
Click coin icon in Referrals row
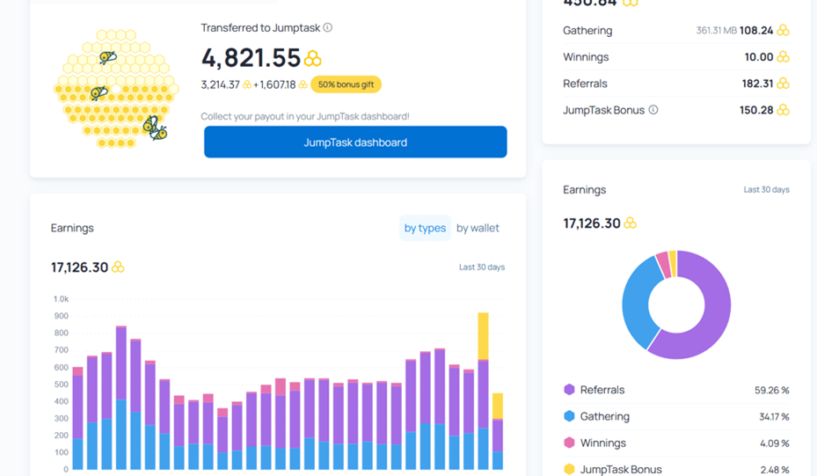(783, 84)
